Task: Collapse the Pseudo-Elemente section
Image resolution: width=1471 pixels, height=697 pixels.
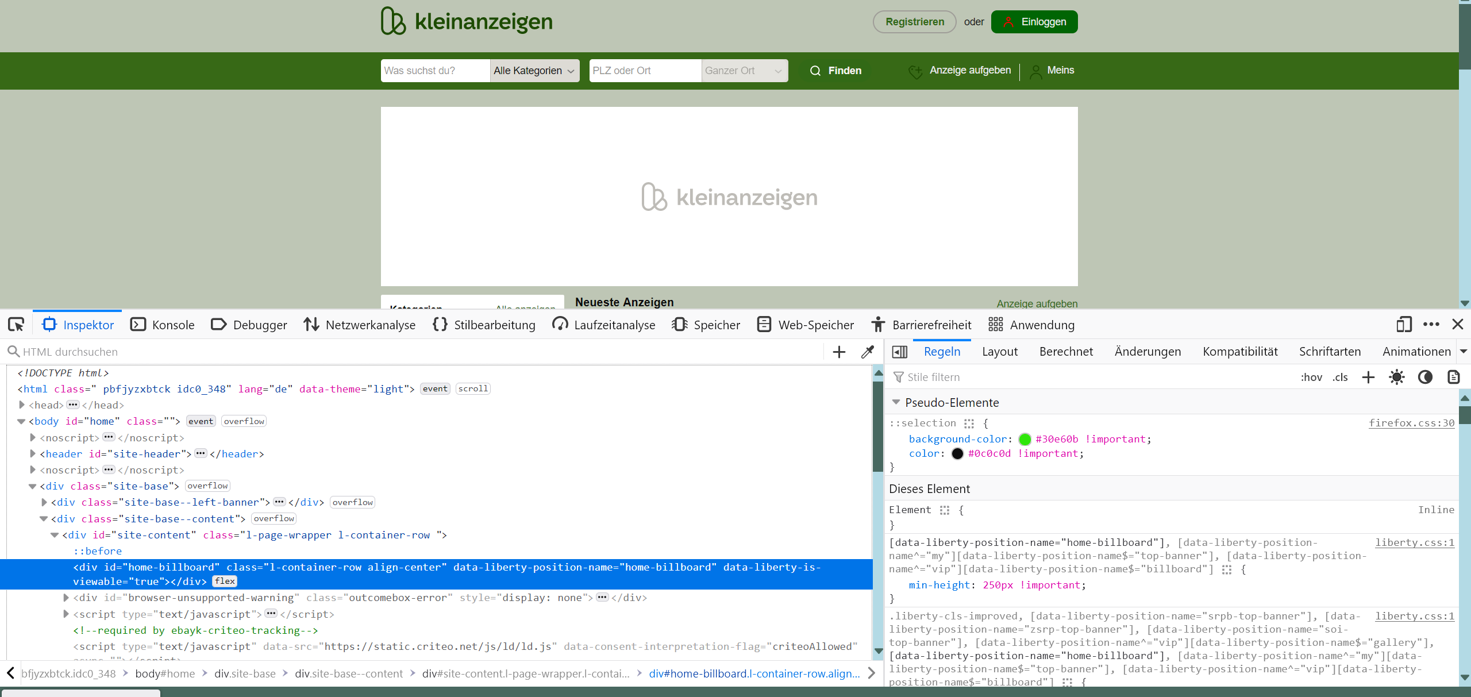Action: pos(896,402)
